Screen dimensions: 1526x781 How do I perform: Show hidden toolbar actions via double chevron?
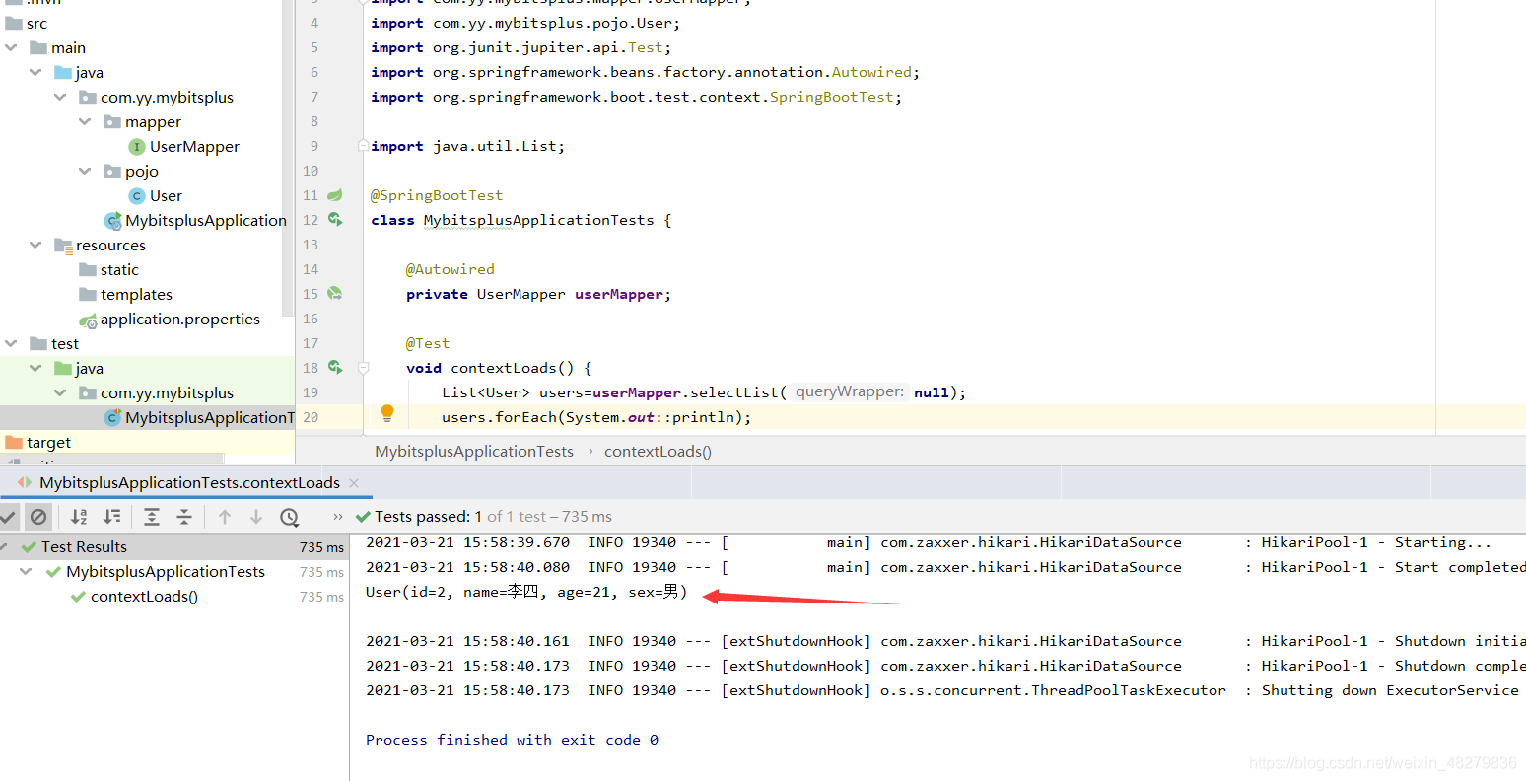click(x=338, y=516)
